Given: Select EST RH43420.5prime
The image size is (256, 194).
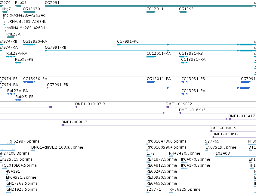Looking at the screenshot, I should point(171,156).
